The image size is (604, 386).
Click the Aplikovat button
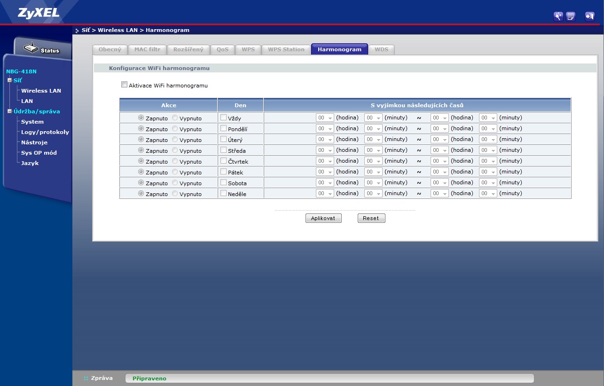pos(323,218)
